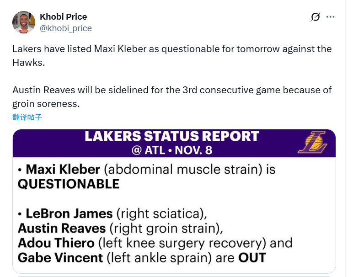
Task: Click bold 'LeBron James' in the report
Action: pyautogui.click(x=69, y=213)
